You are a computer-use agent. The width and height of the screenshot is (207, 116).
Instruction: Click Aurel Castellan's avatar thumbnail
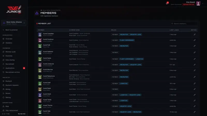tap(40, 35)
